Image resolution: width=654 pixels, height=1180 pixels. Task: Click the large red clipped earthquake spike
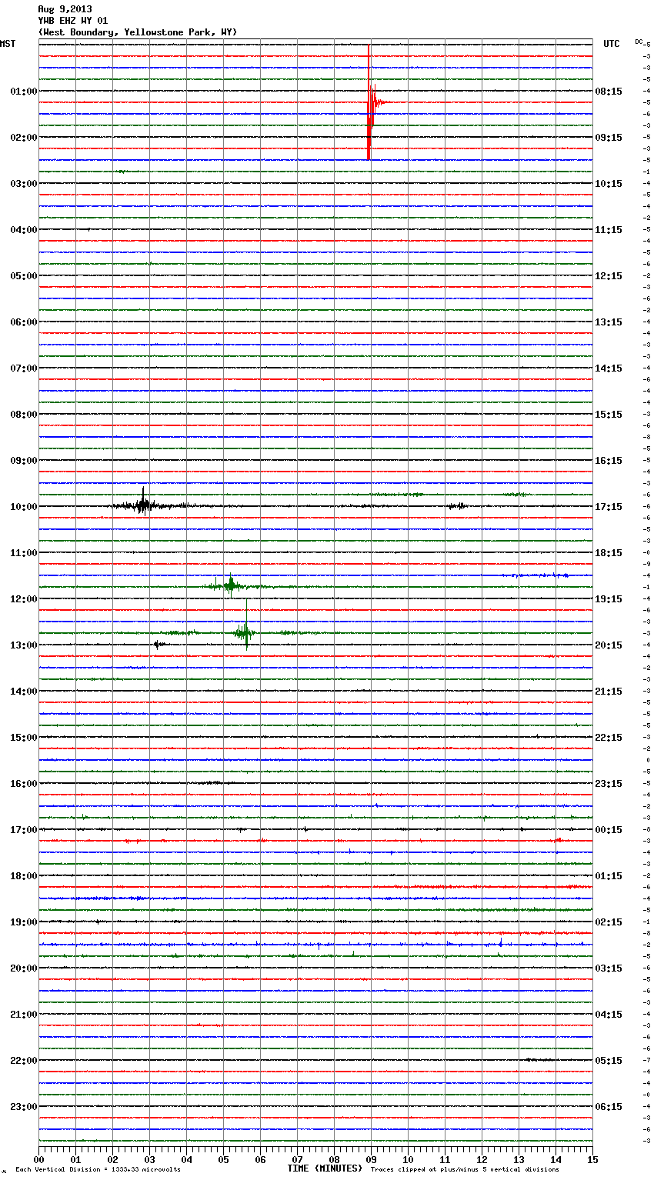[x=370, y=102]
